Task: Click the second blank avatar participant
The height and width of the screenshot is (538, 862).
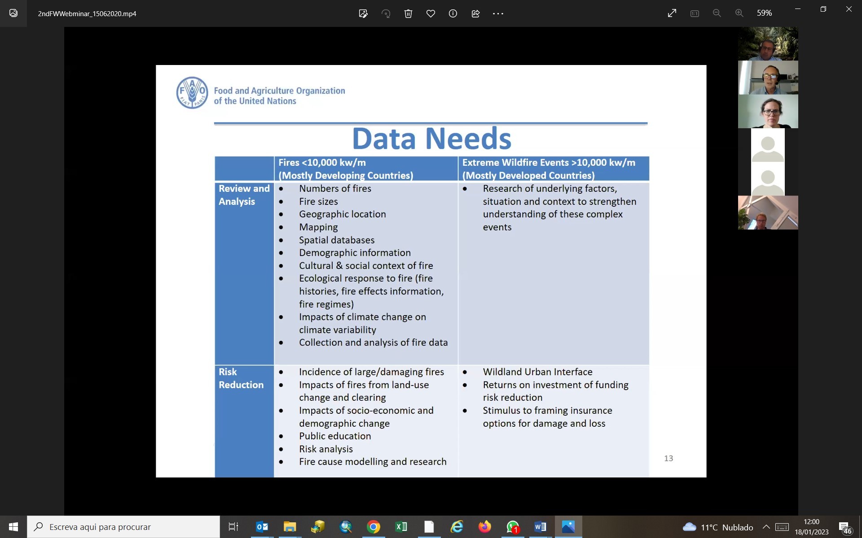Action: [768, 179]
